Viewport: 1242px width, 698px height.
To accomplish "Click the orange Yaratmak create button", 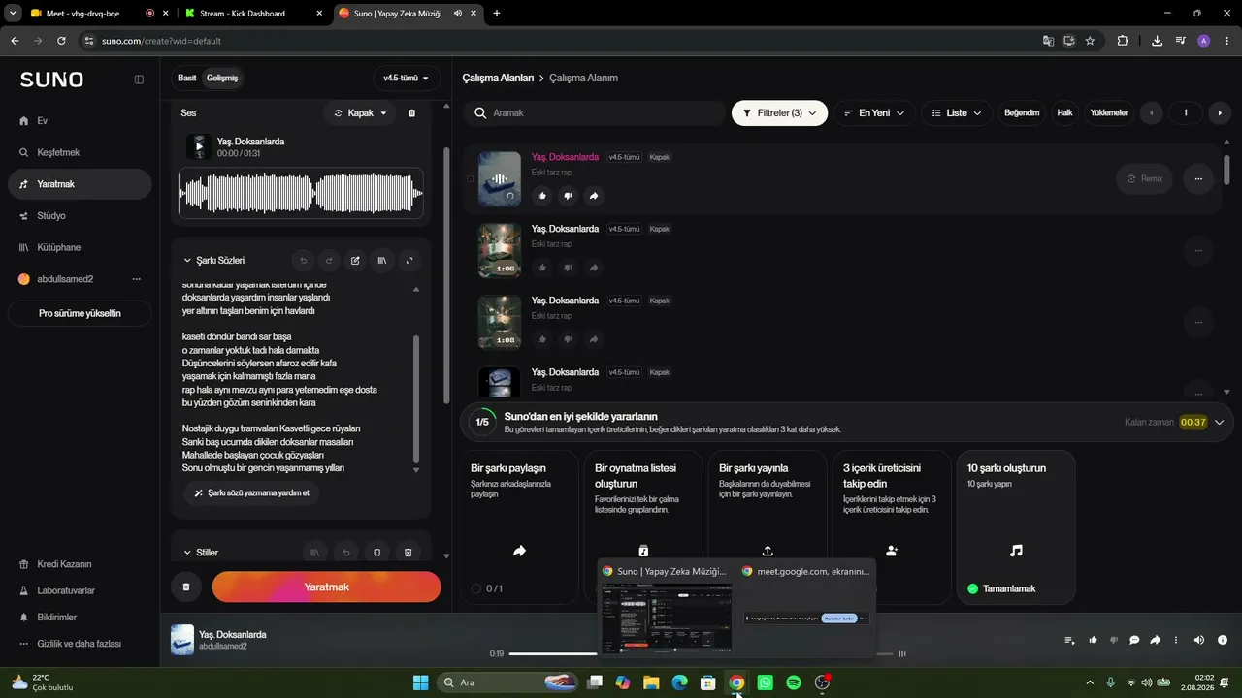I will click(326, 587).
